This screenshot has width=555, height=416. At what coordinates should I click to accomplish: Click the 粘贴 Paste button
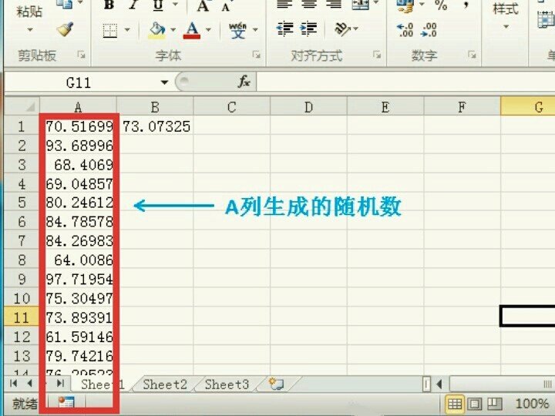(x=29, y=12)
